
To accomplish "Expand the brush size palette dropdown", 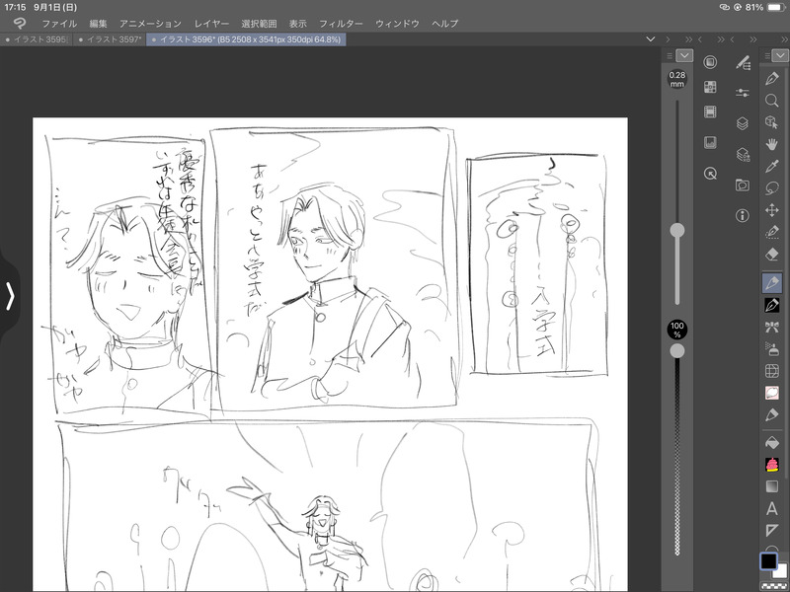I will (x=684, y=55).
